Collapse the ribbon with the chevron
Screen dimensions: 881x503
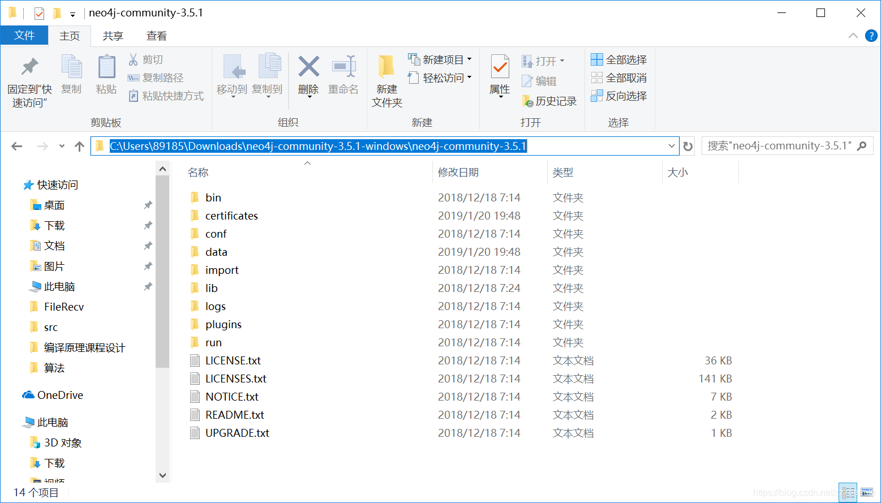853,36
